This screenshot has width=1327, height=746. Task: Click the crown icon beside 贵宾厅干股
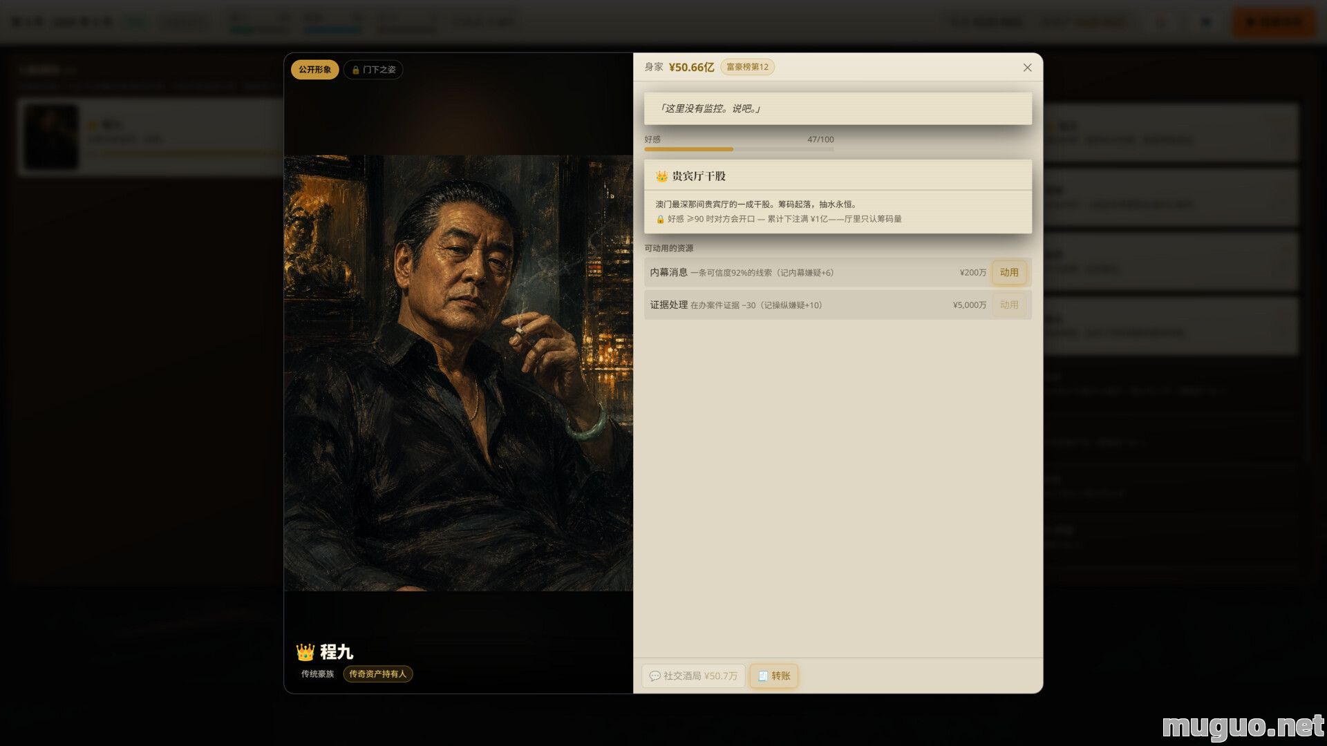[x=661, y=176]
